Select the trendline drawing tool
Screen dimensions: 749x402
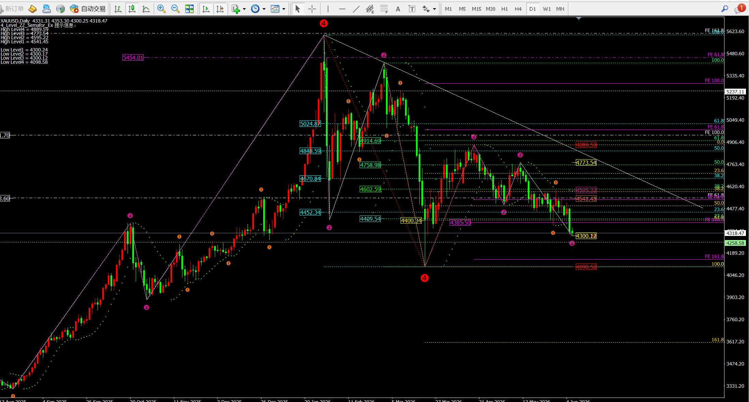point(356,9)
